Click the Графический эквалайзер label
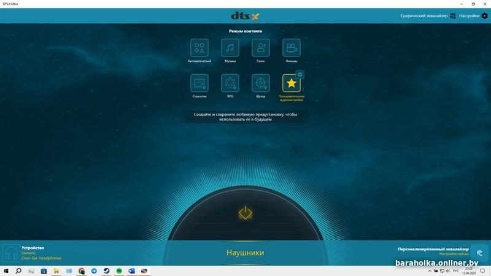Viewport: 491px width, 276px height. [424, 16]
